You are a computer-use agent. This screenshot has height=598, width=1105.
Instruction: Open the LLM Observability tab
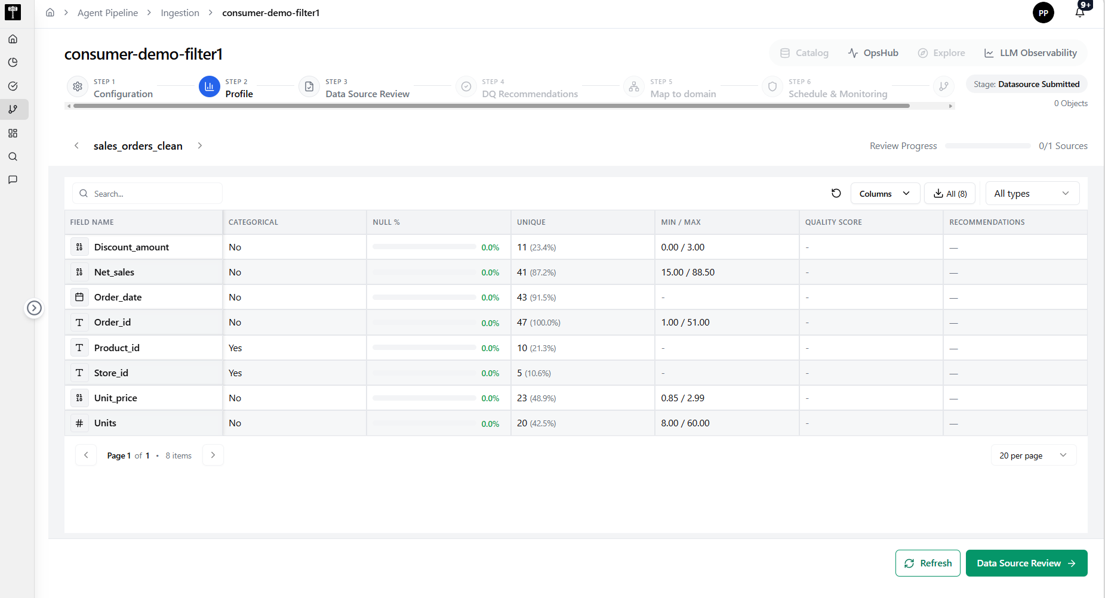pos(1030,53)
